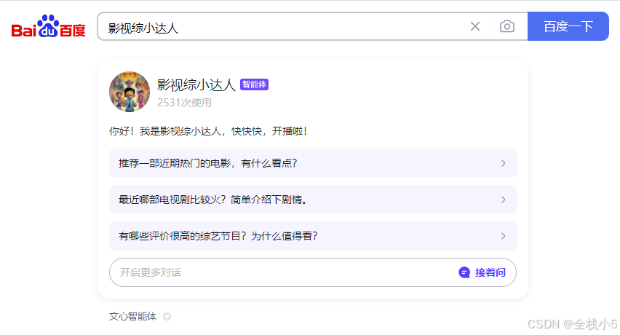Clear the search box with the X icon

point(475,26)
